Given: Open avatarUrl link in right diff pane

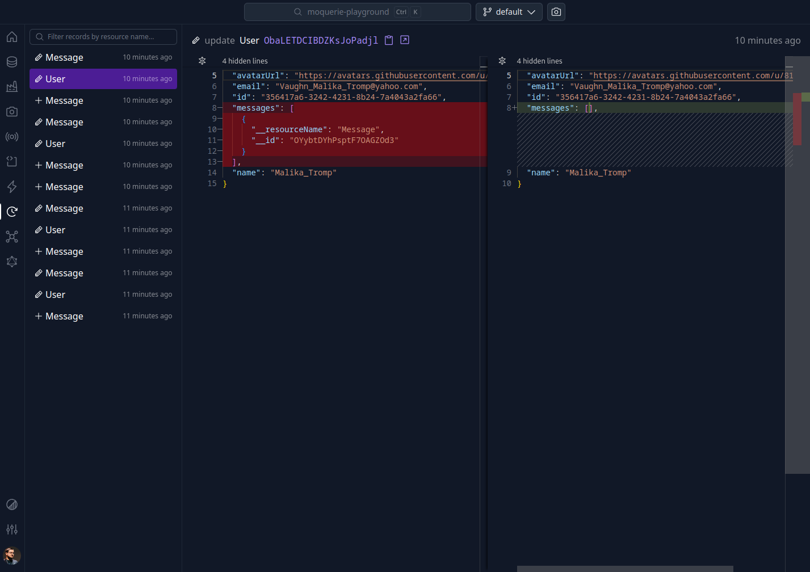Looking at the screenshot, I should click(x=693, y=75).
